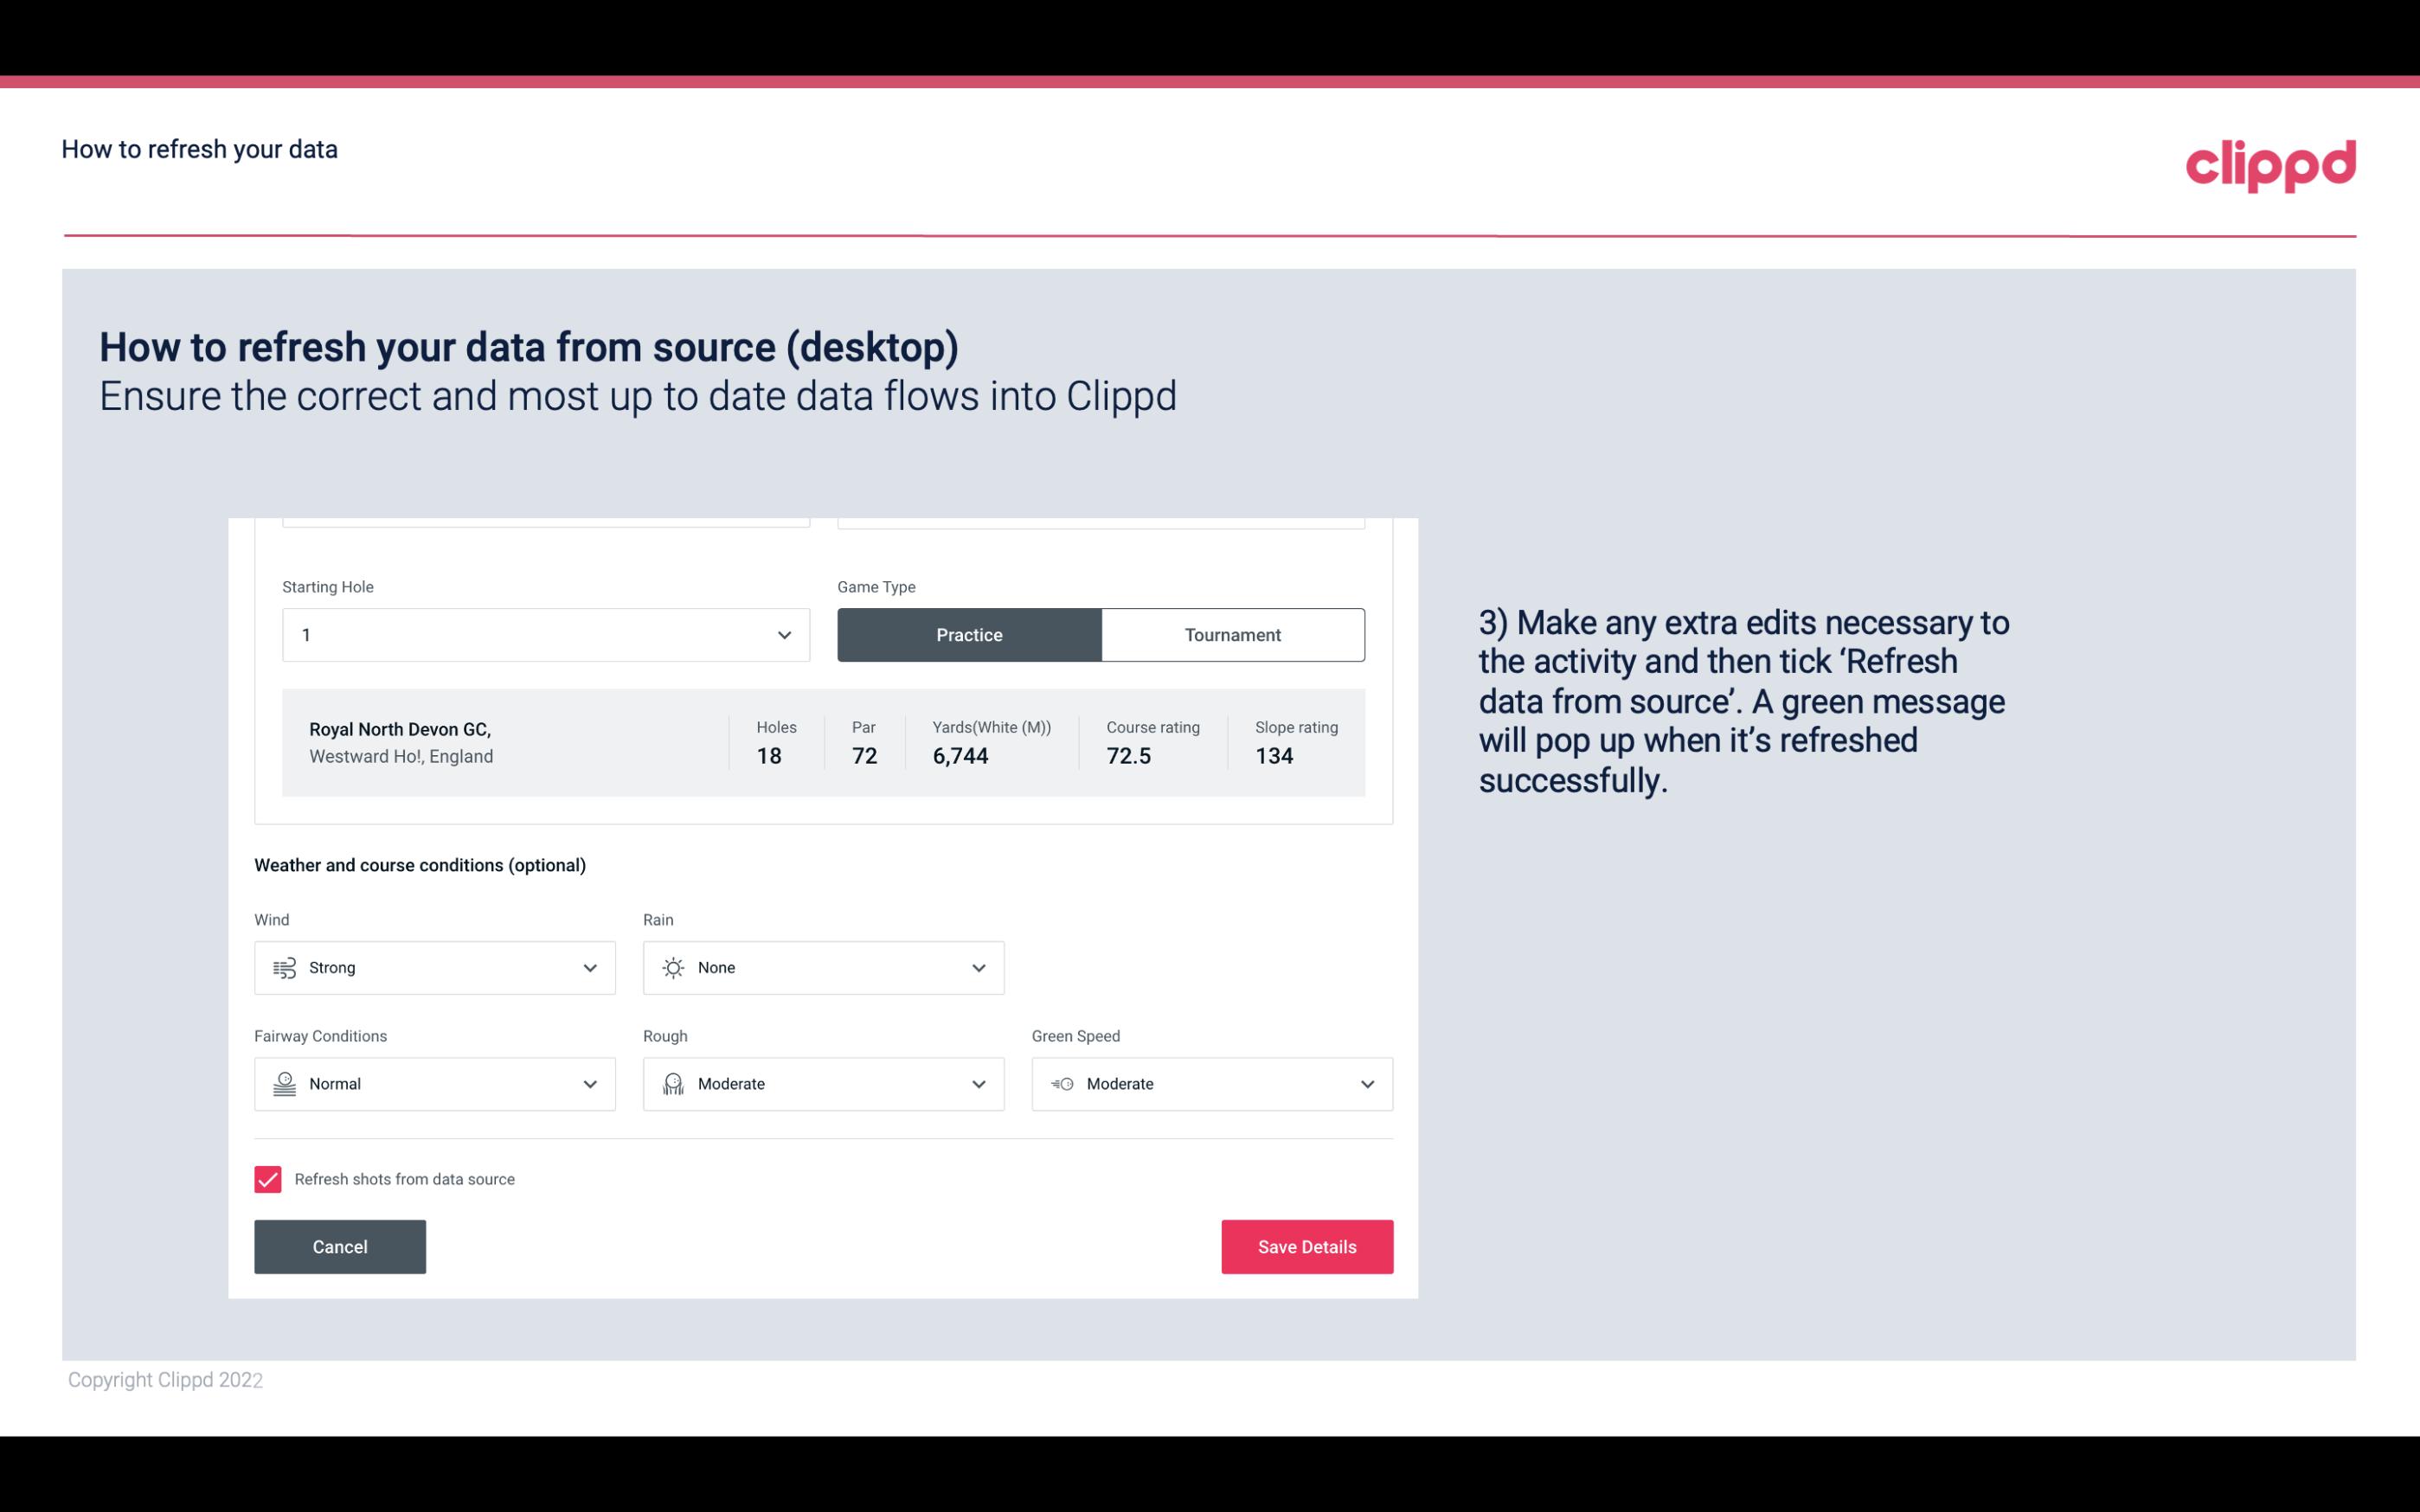
Task: Expand the Starting Hole dropdown
Action: tap(784, 634)
